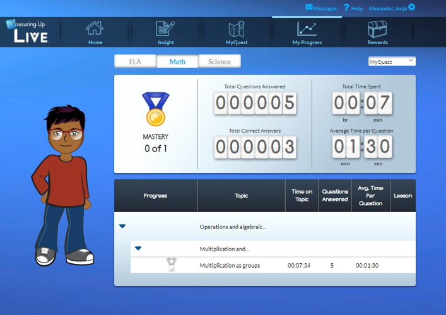Click the Alexander, Jorja username
This screenshot has width=446, height=315.
[387, 9]
